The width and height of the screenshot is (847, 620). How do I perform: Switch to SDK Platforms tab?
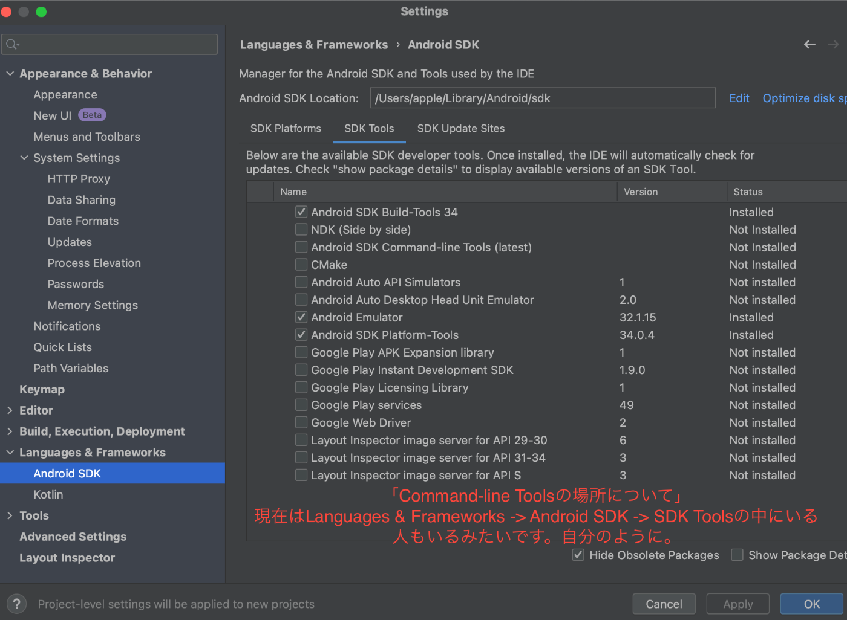(x=286, y=129)
